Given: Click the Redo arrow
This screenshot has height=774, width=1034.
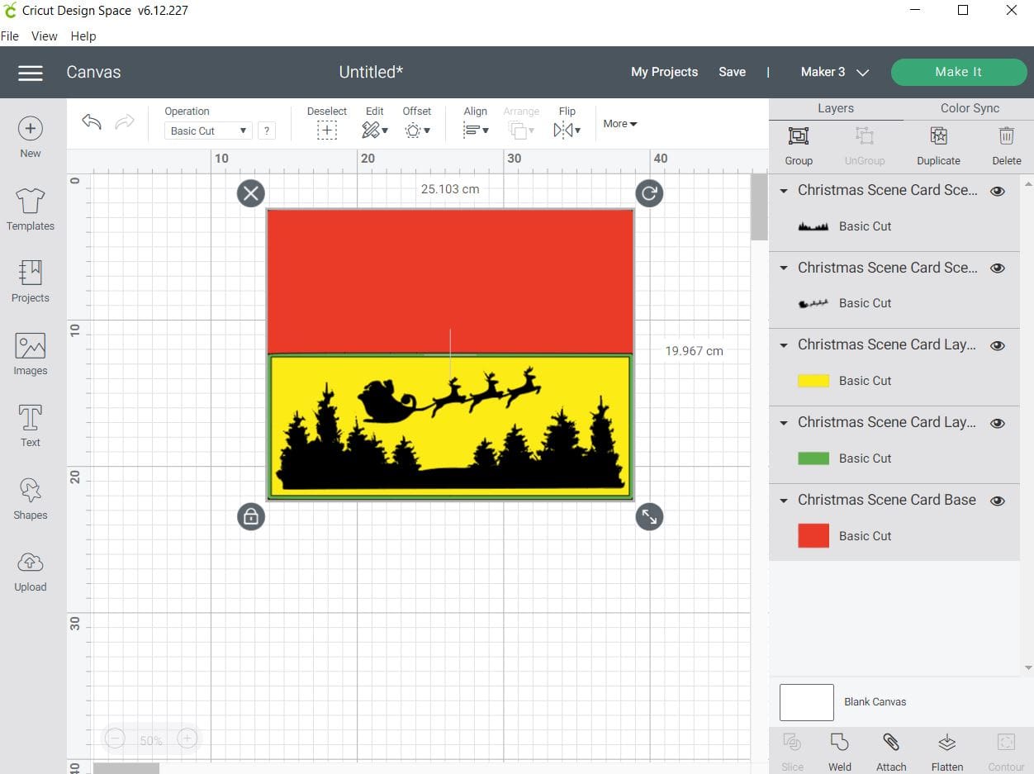Looking at the screenshot, I should (125, 122).
